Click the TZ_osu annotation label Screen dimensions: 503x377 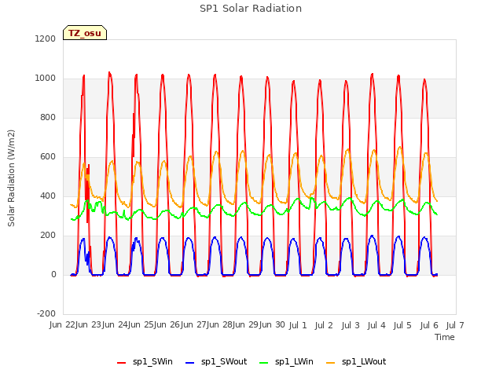tap(85, 33)
